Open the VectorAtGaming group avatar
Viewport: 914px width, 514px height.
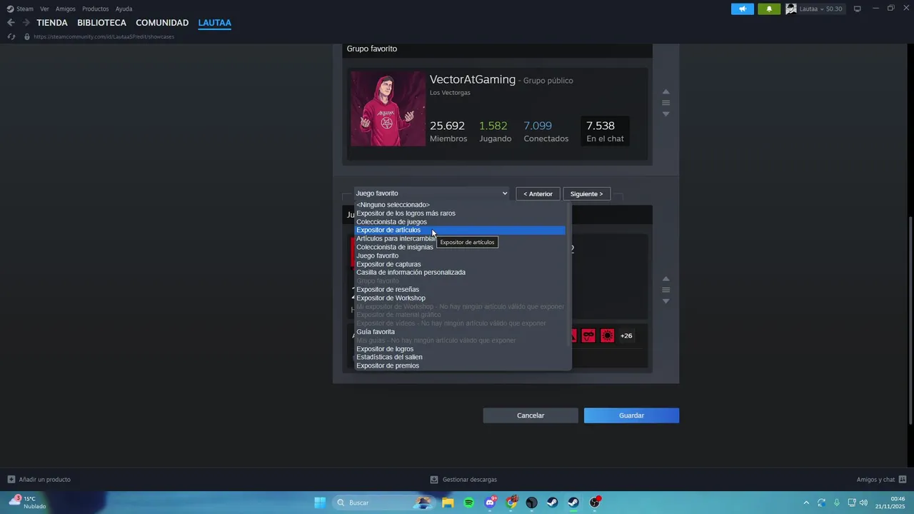[x=388, y=109]
